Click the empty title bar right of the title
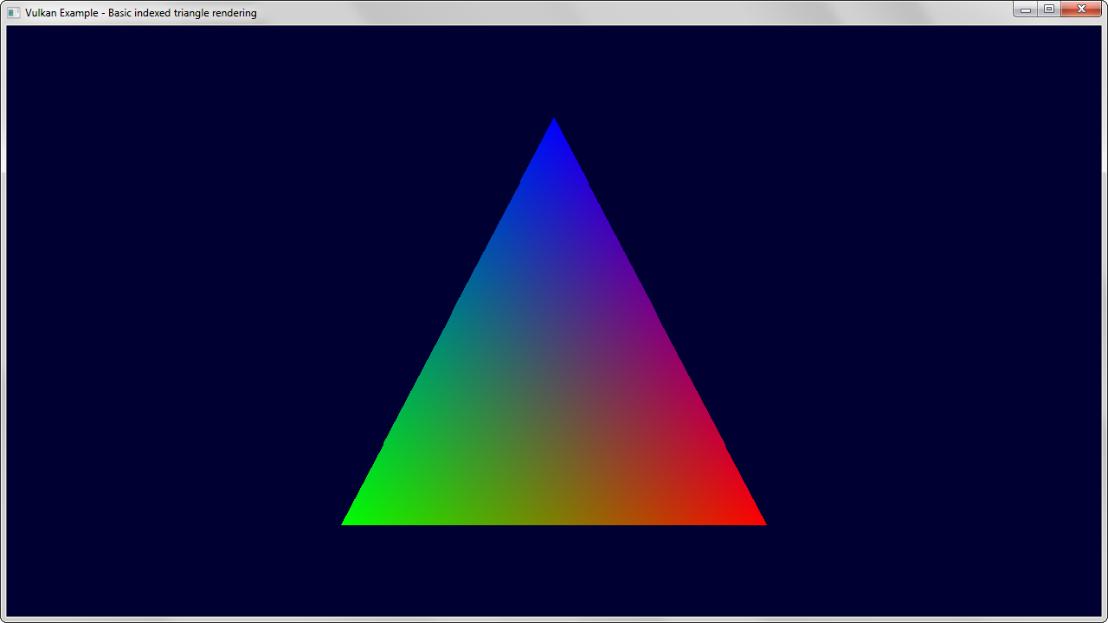This screenshot has height=623, width=1108. click(x=606, y=13)
